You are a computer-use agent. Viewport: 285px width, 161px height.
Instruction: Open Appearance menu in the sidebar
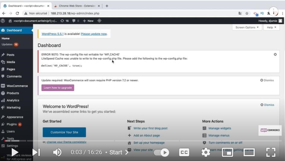click(x=16, y=117)
